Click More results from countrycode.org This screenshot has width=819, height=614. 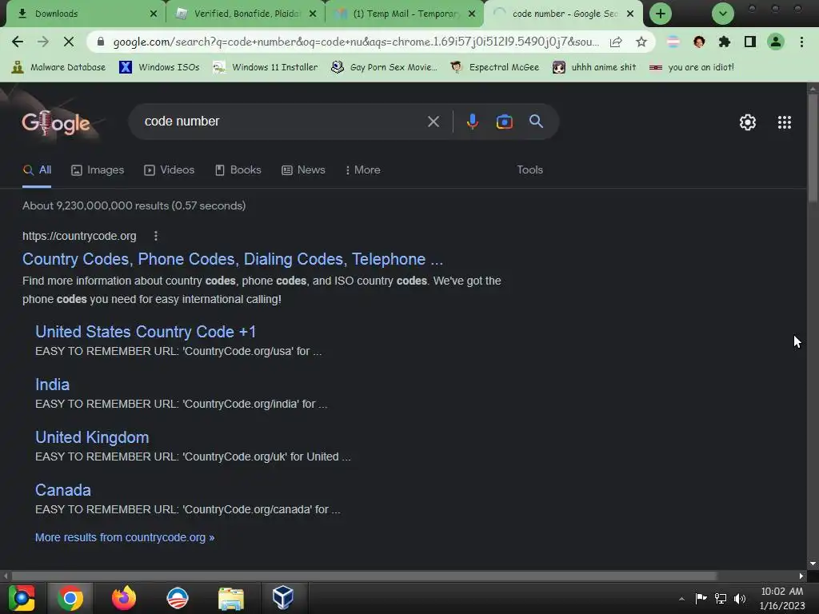(125, 537)
